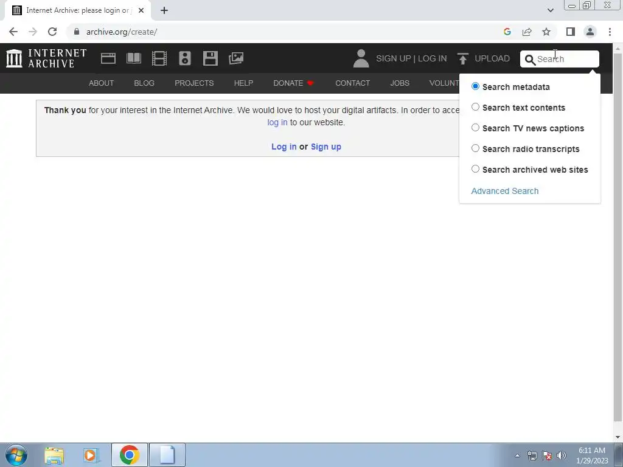
Task: Open Action Center flag tray icon
Action: click(547, 455)
